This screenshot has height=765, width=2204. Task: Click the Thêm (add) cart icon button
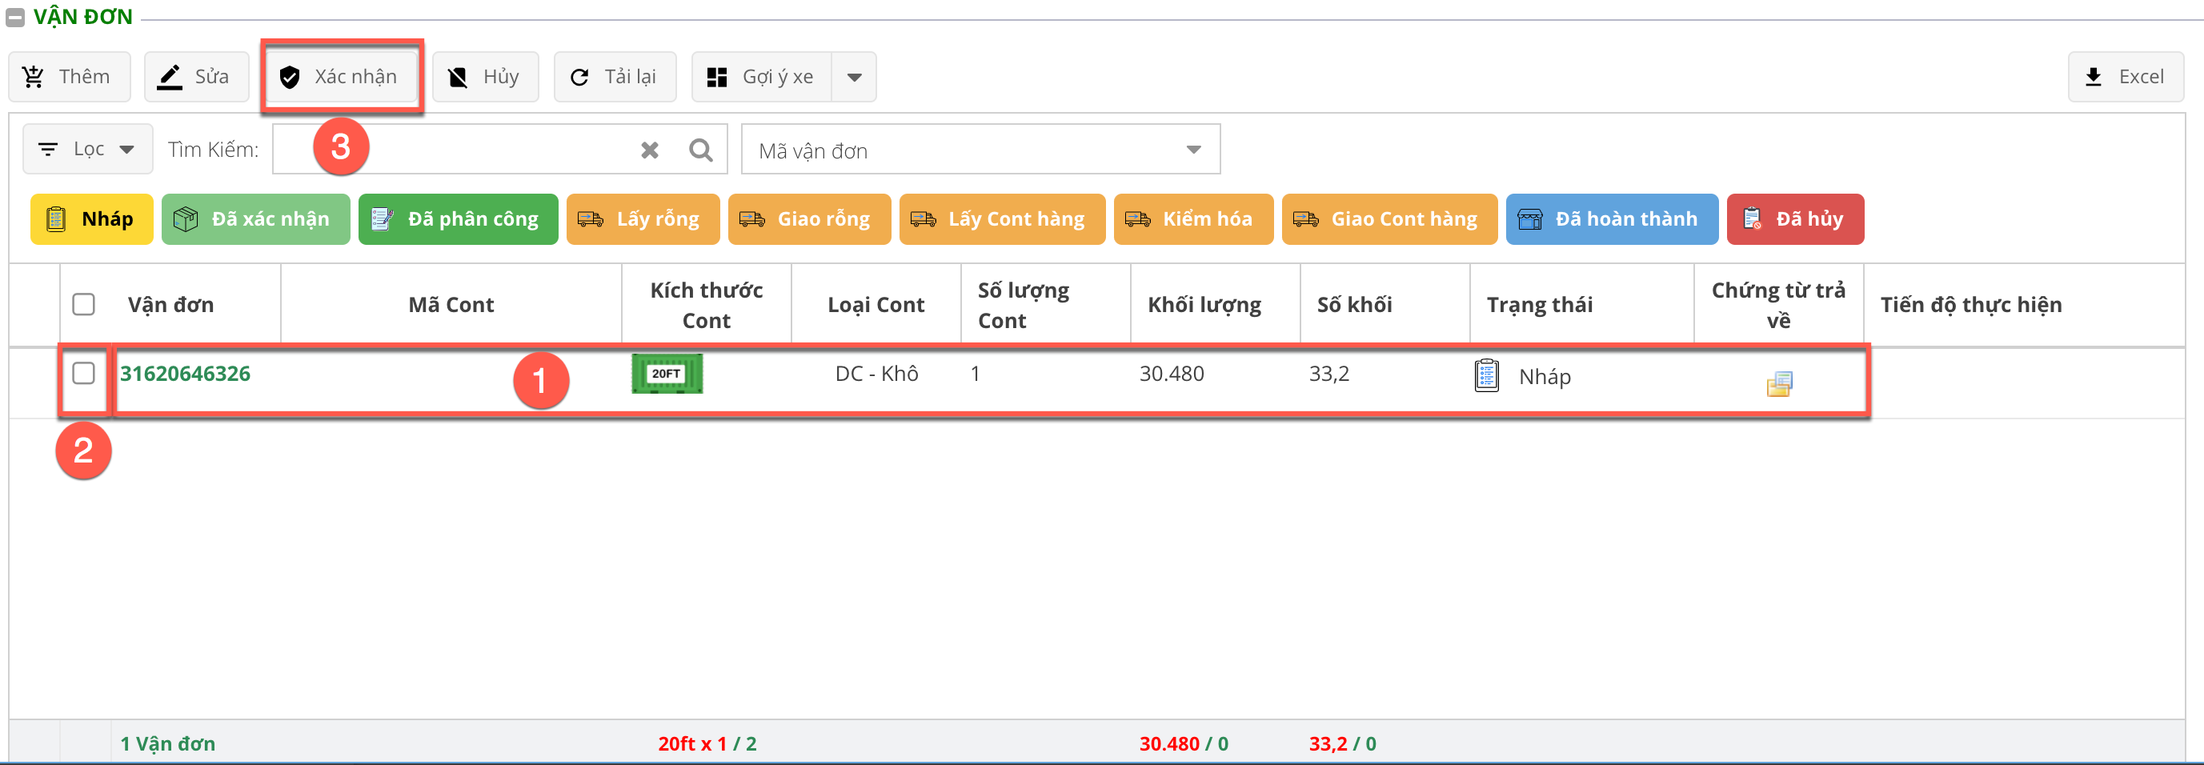click(x=69, y=77)
